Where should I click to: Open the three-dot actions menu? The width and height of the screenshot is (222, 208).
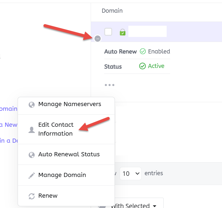click(x=110, y=85)
